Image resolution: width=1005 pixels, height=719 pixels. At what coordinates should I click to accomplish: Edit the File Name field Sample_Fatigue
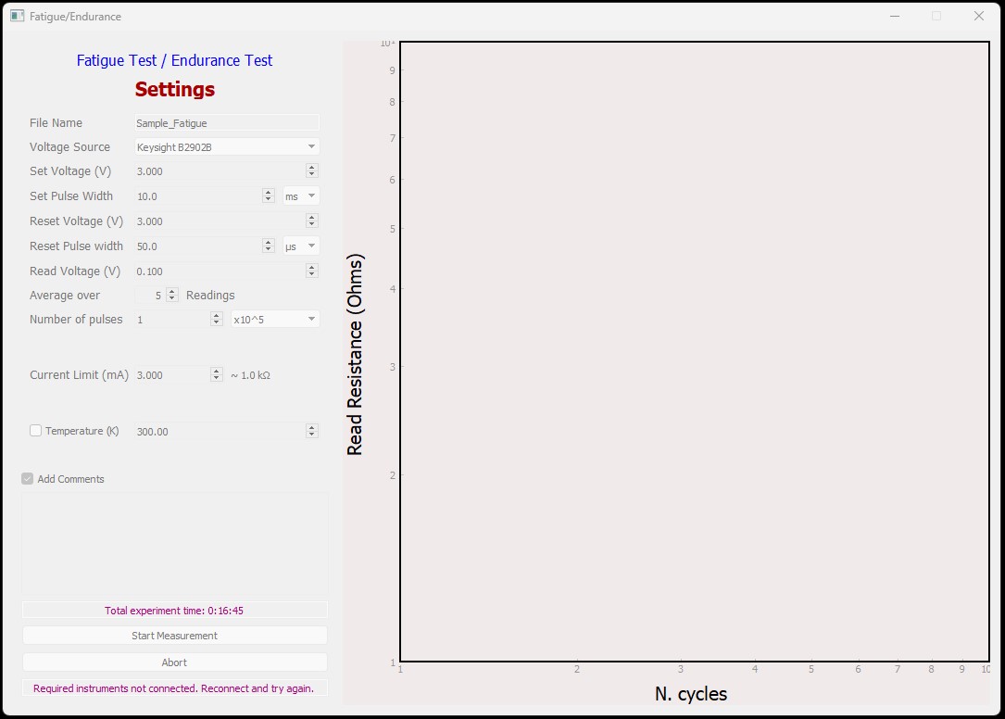[227, 123]
